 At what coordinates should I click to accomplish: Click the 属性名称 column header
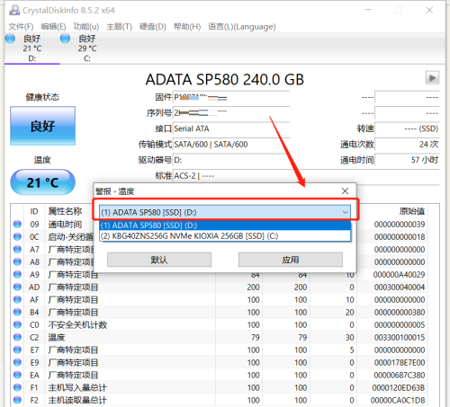click(x=65, y=211)
